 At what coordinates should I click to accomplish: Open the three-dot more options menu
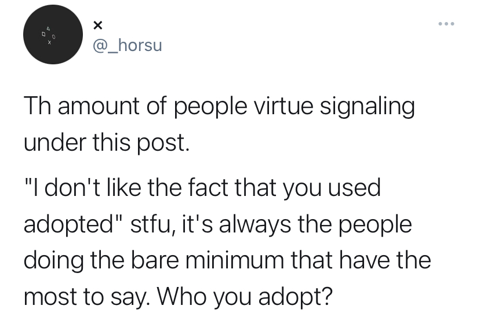[446, 24]
